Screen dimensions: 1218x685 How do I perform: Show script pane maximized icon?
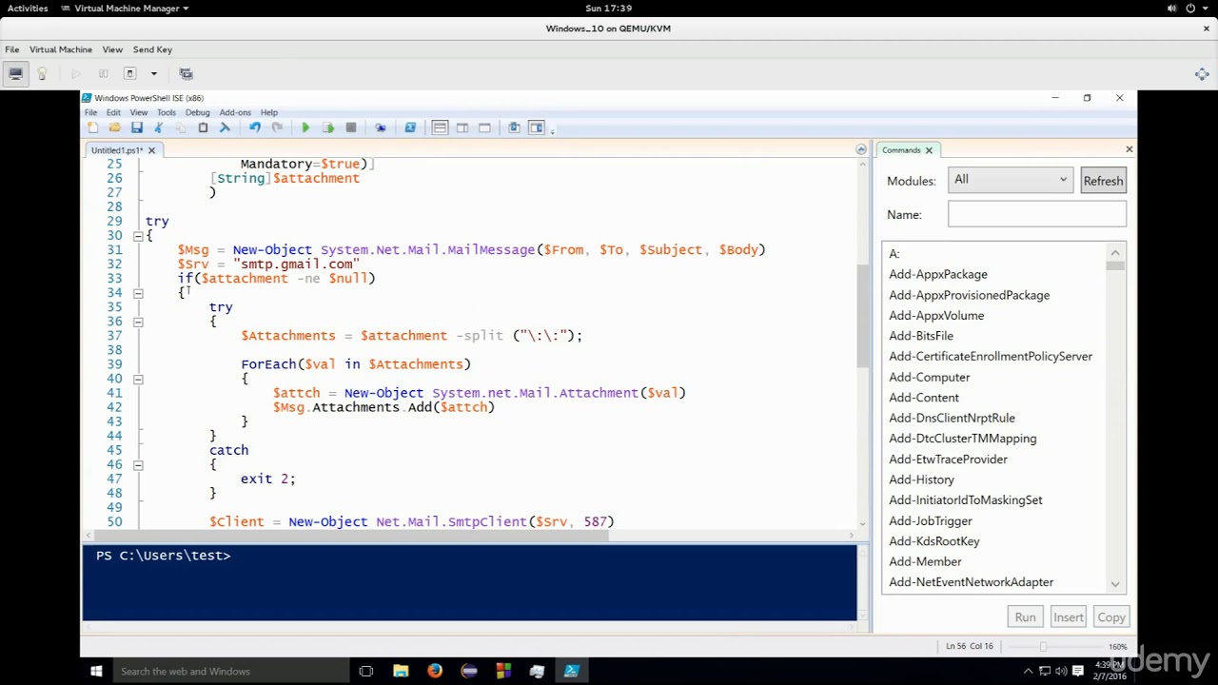pos(484,127)
